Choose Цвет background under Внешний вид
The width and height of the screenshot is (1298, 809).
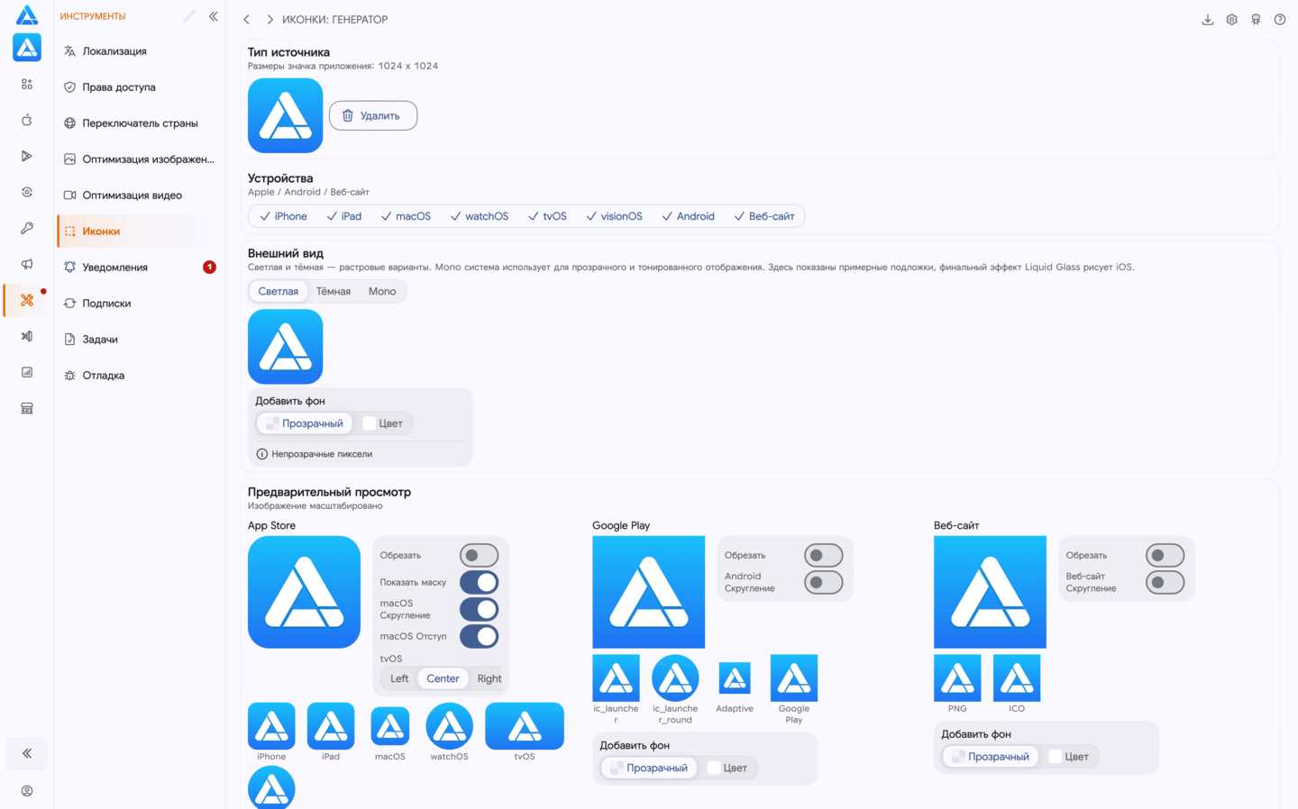coord(383,423)
